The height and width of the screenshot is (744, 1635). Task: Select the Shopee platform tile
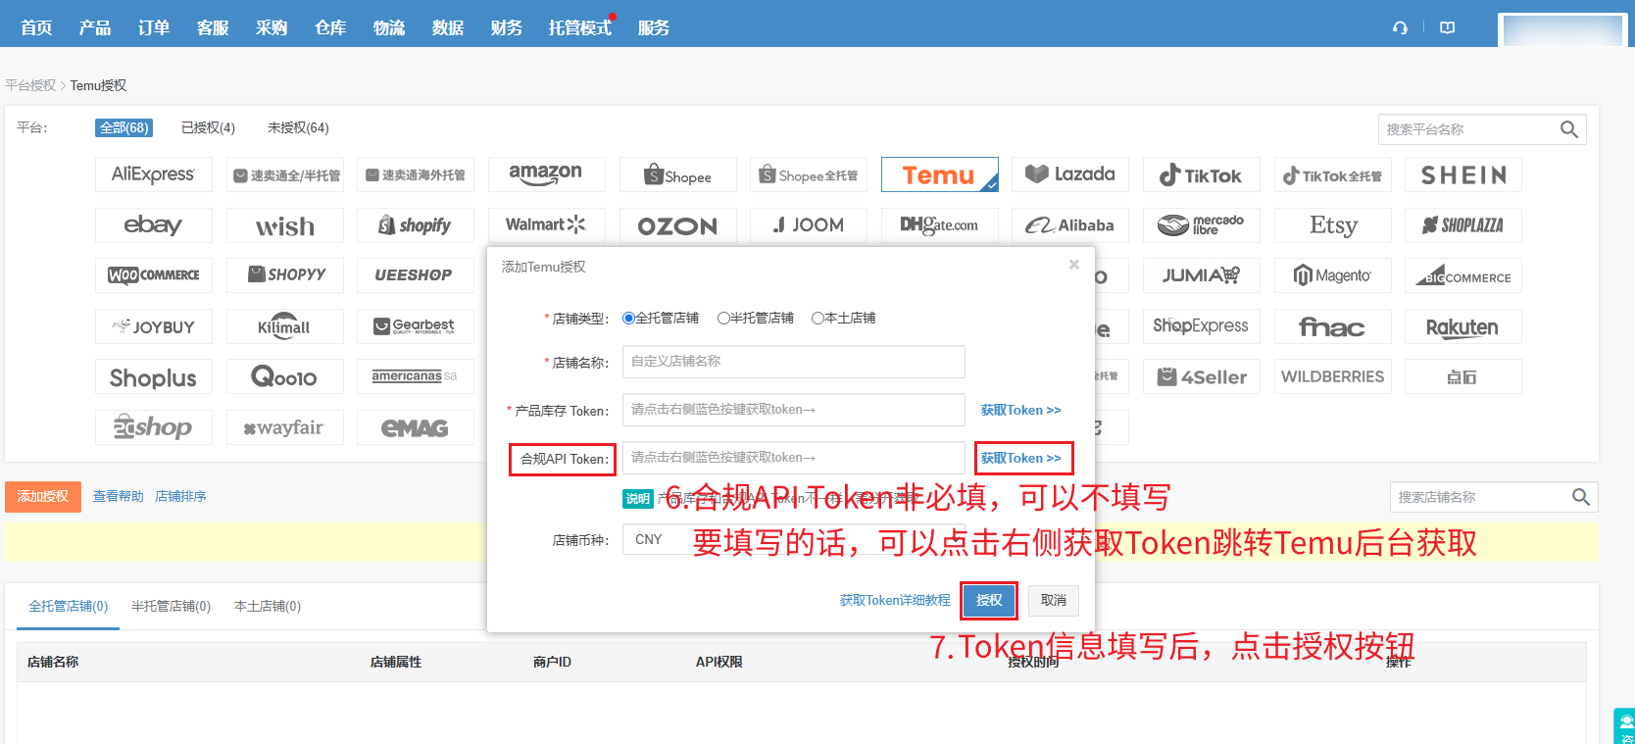point(677,174)
